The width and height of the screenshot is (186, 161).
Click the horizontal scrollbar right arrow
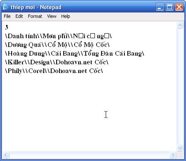tap(173, 155)
